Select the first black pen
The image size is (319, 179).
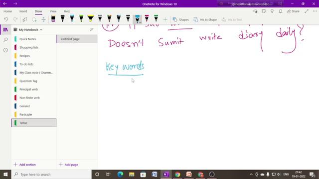point(62,19)
